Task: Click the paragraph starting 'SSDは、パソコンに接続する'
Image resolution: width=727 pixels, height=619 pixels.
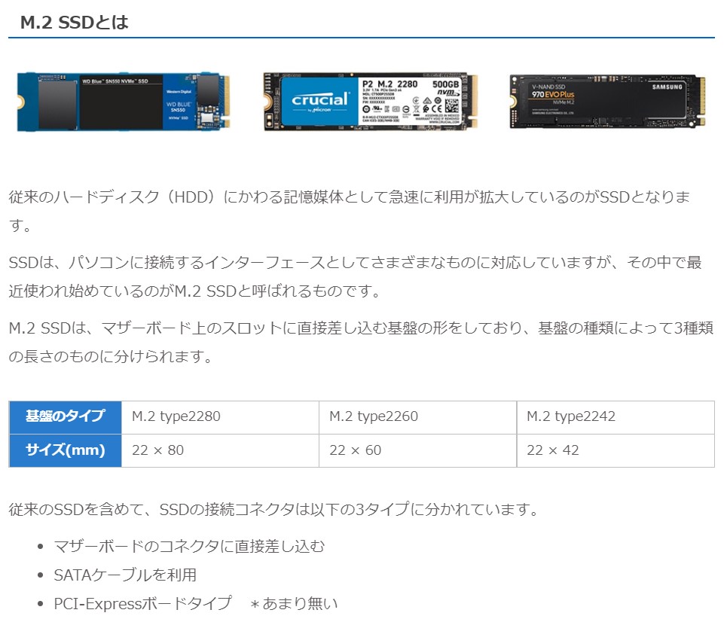Action: pyautogui.click(x=355, y=276)
